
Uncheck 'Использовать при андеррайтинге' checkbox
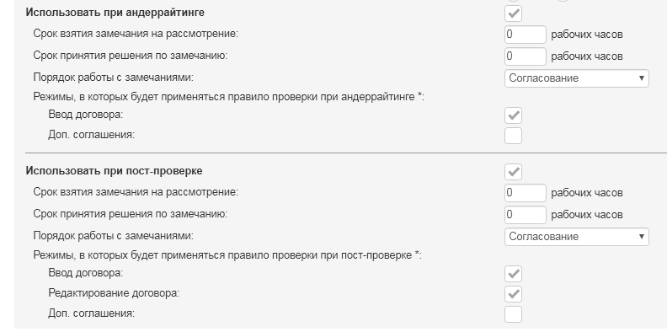click(513, 13)
